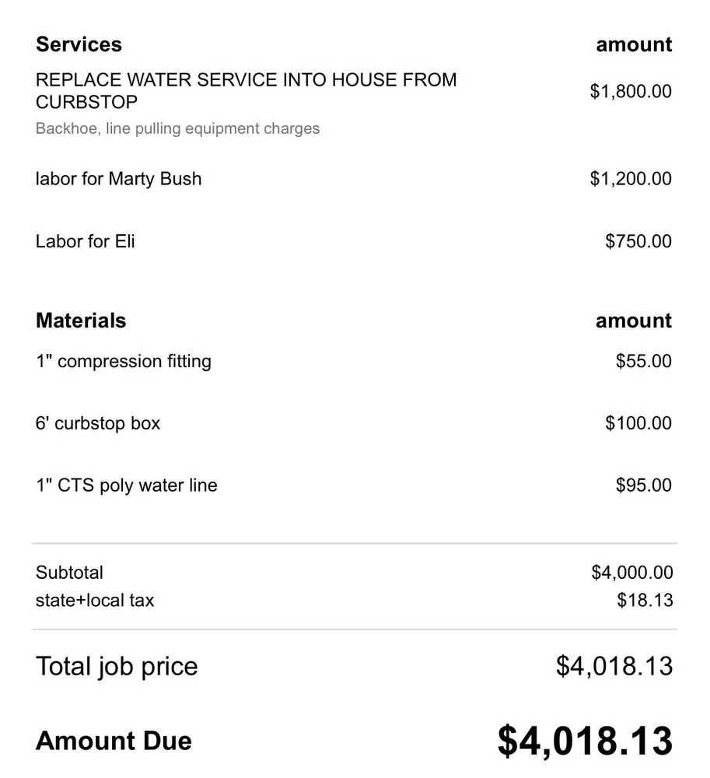Viewport: 710px width, 778px height.
Task: Select the state+local tax label
Action: pos(95,601)
